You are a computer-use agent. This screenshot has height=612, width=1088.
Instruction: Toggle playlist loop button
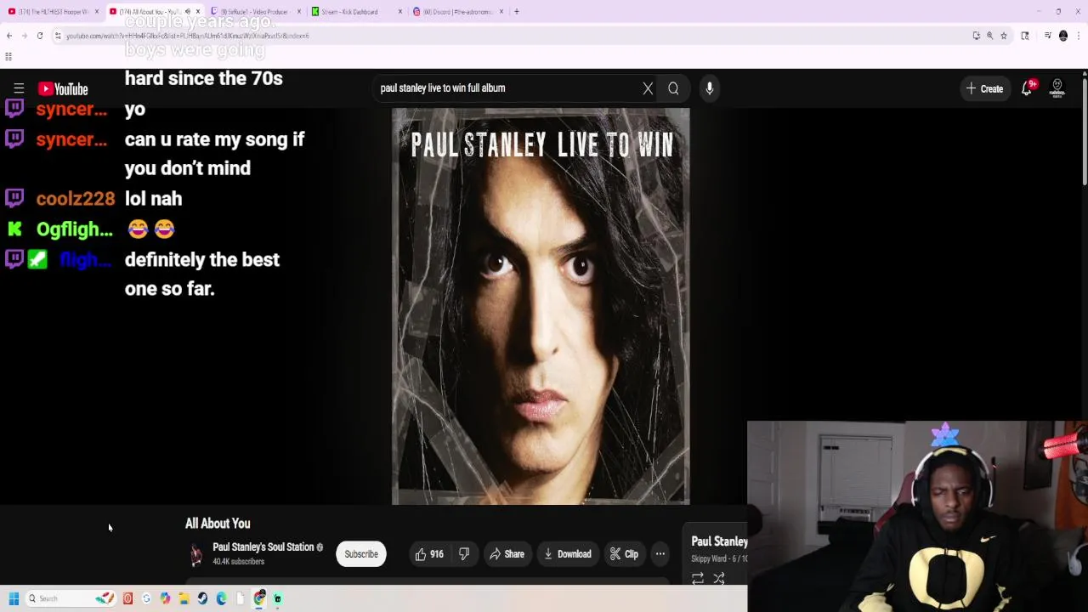tap(698, 579)
